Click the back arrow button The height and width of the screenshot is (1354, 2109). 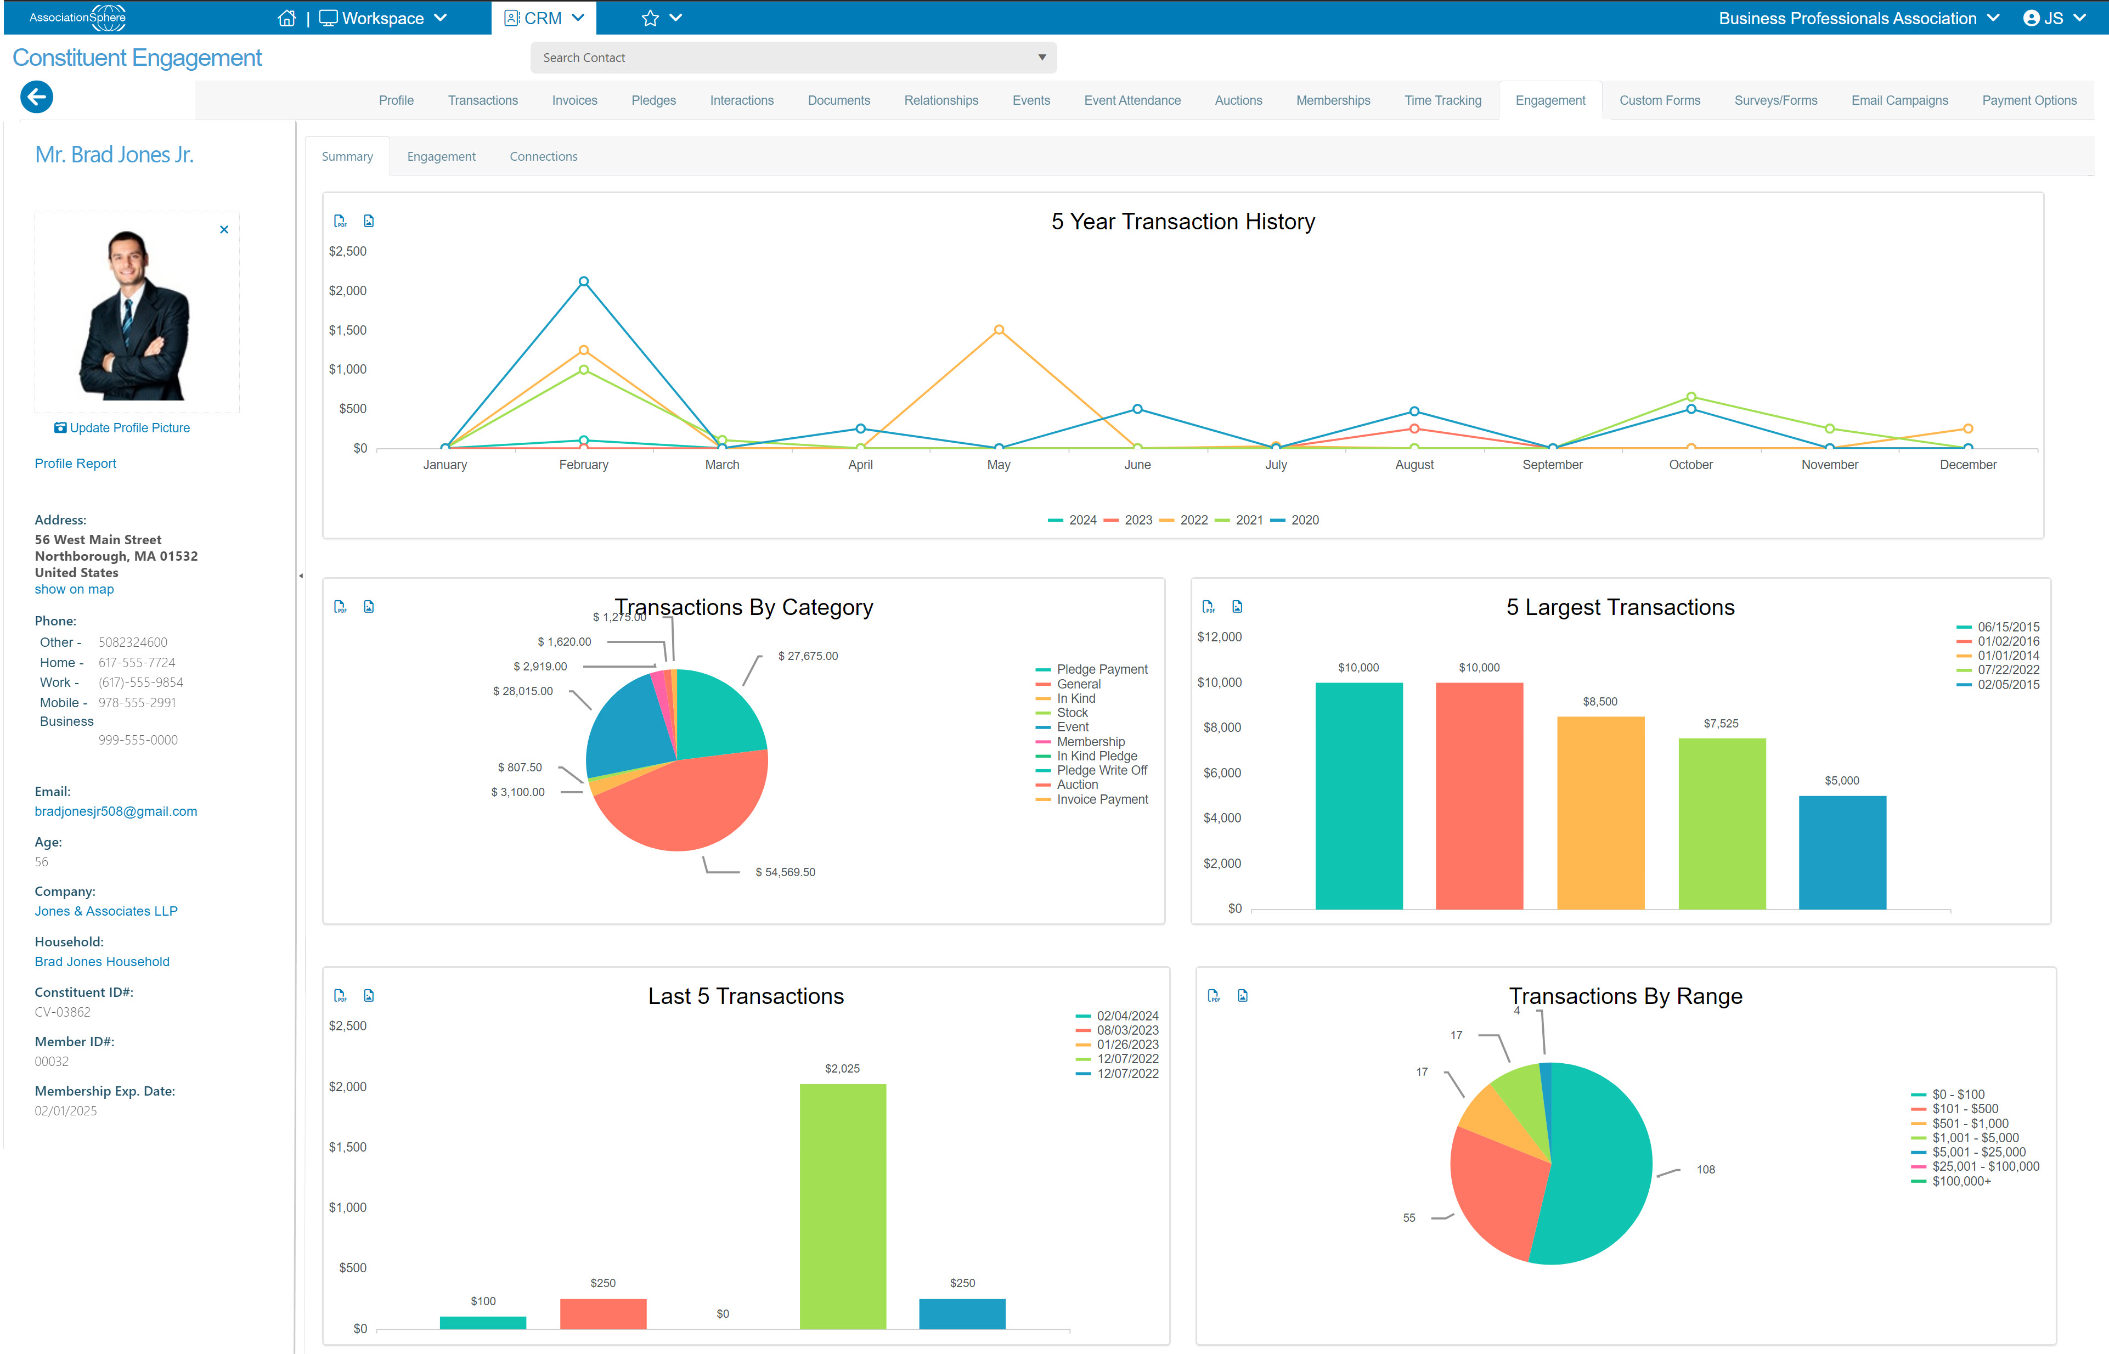tap(37, 98)
